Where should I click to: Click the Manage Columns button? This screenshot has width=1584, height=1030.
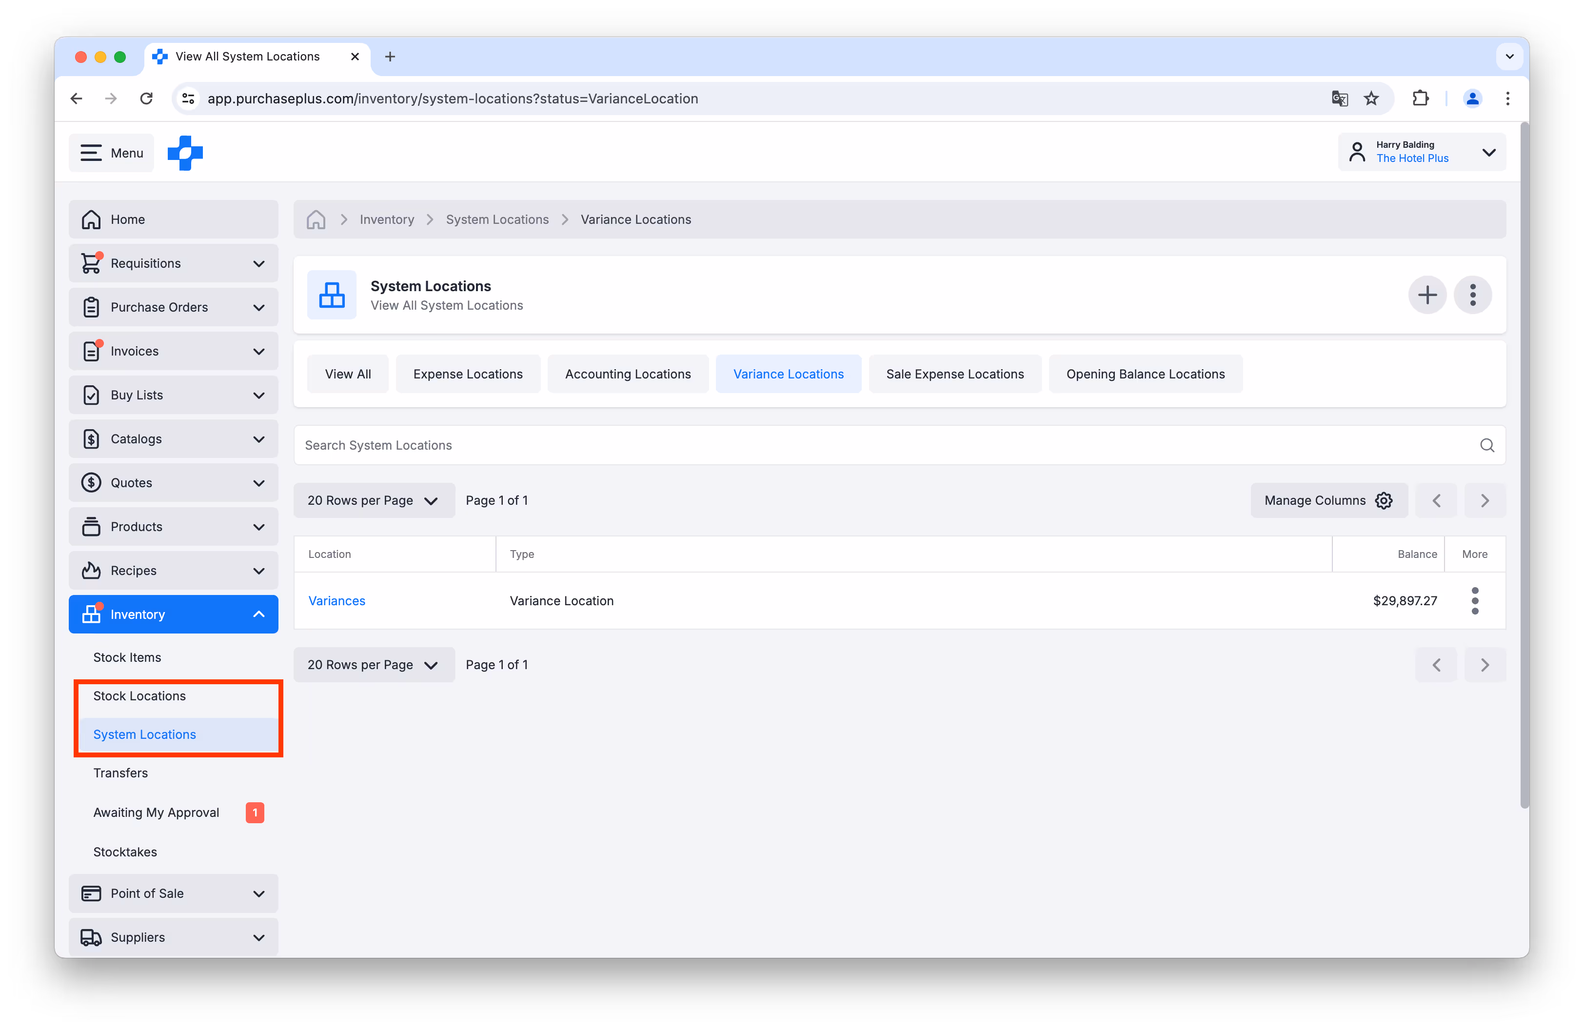pyautogui.click(x=1328, y=500)
